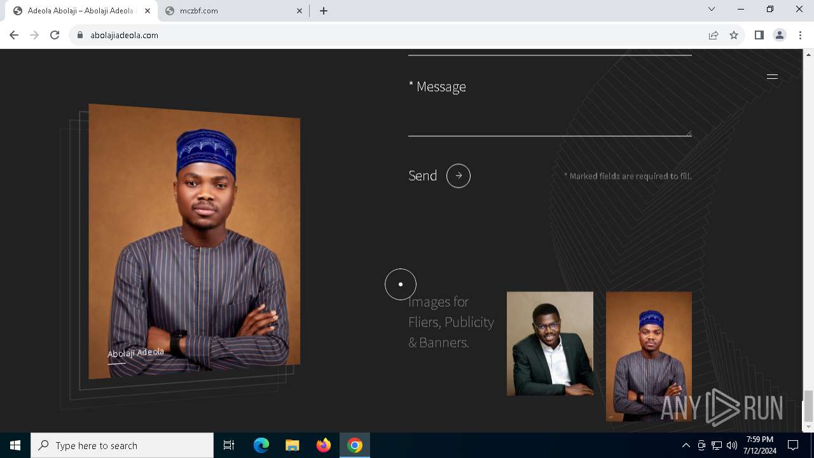
Task: Open Chrome's three-dot menu
Action: (800, 35)
